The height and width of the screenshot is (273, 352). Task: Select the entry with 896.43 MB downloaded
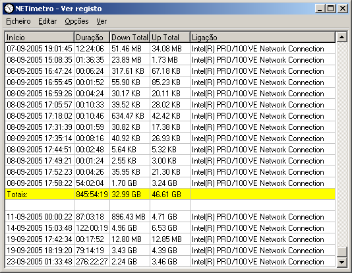pos(170,217)
